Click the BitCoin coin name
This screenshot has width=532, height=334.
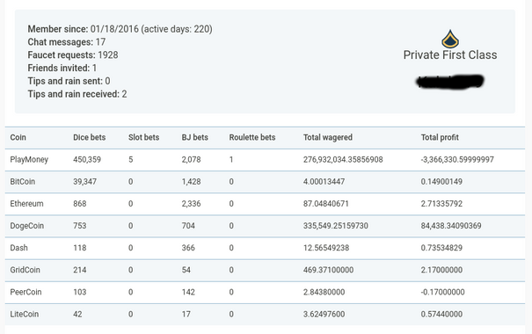(22, 182)
